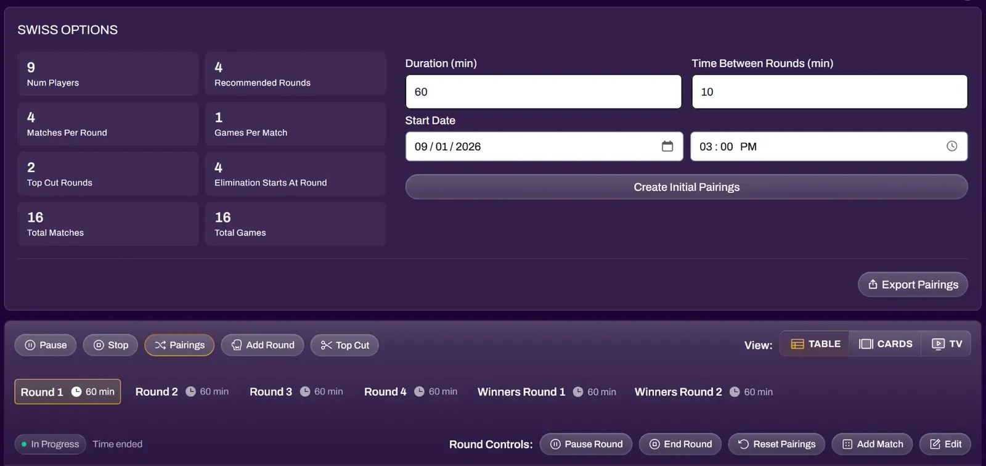The width and height of the screenshot is (986, 466).
Task: Click the Start Date field showing 09/01/2026
Action: 544,147
